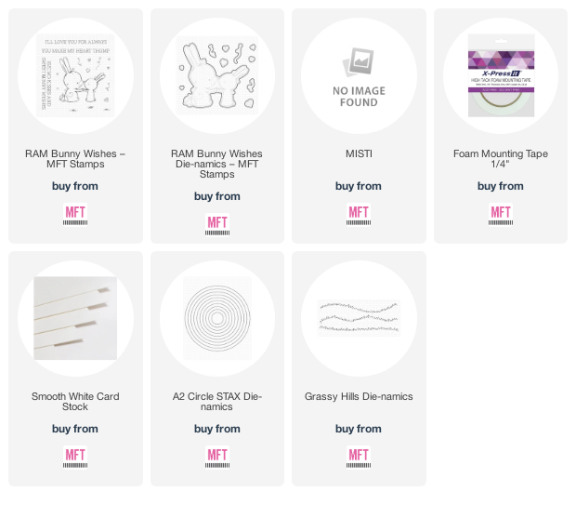This screenshot has height=505, width=576.
Task: Click the Foam Mounting Tape 1/4" title
Action: pos(501,159)
